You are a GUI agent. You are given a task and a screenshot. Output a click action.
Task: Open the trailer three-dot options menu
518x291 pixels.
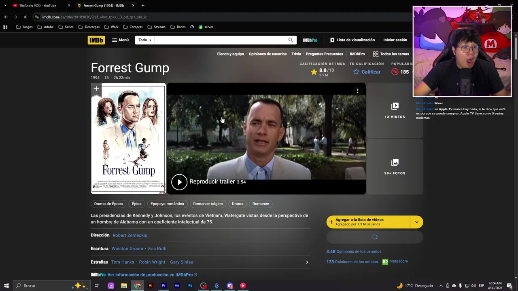[357, 91]
